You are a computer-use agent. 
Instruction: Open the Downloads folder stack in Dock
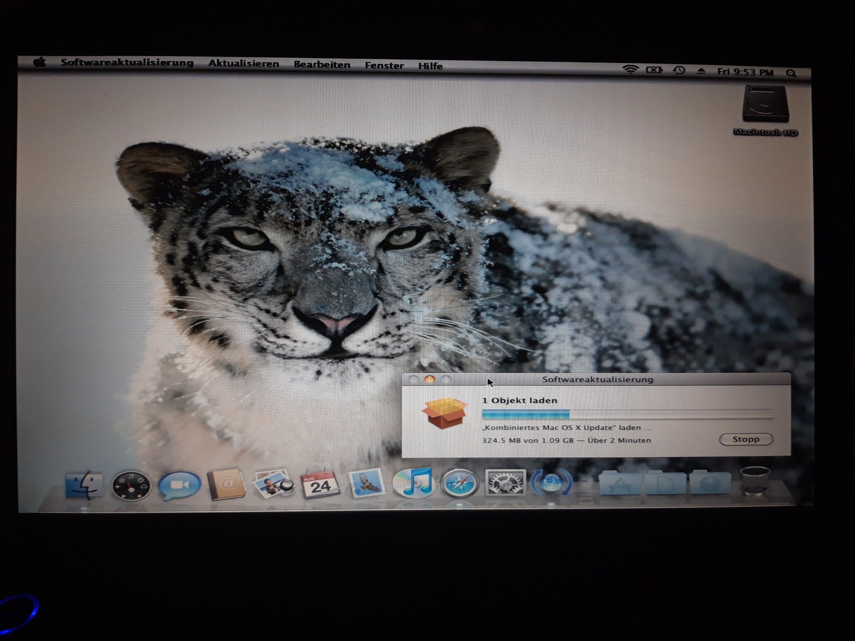click(x=710, y=483)
